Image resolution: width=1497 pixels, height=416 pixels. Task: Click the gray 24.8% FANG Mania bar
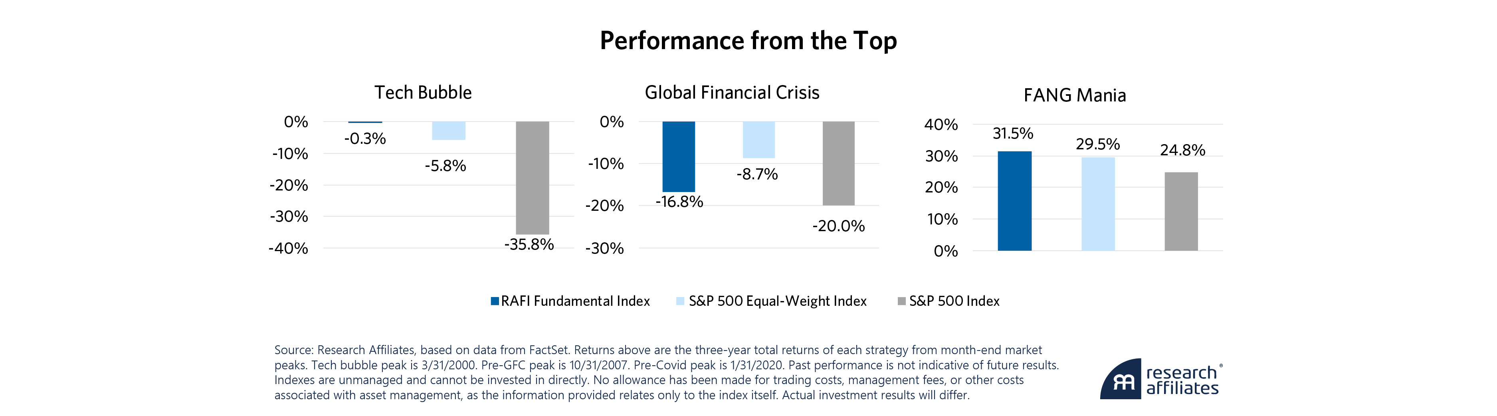tap(1181, 211)
